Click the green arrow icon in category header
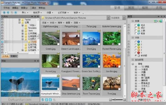Screen dimensions: 166x105 click(x=161, y=21)
